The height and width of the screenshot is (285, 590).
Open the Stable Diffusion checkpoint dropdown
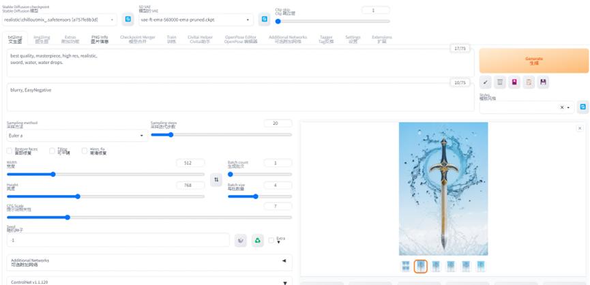(59, 20)
